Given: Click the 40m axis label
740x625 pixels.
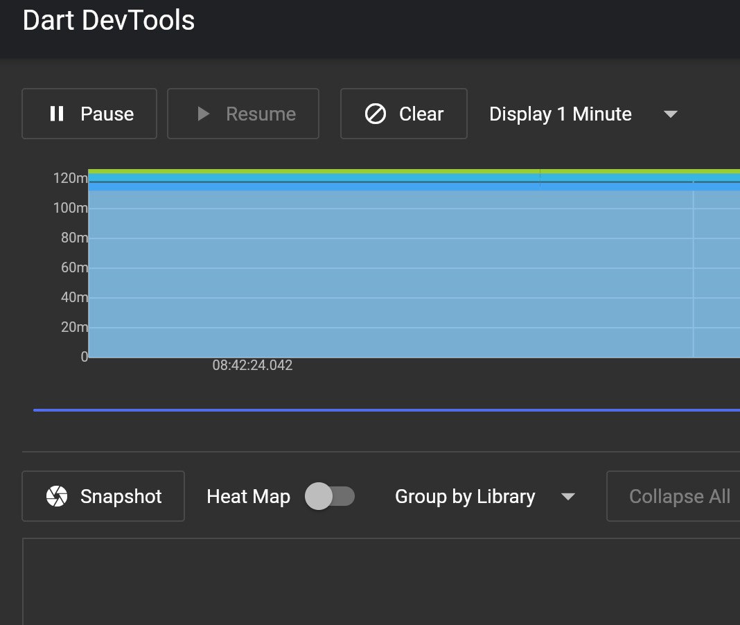Looking at the screenshot, I should 74,297.
